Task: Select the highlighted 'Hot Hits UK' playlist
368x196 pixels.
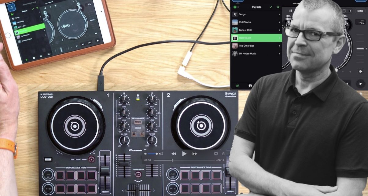Action: point(256,38)
